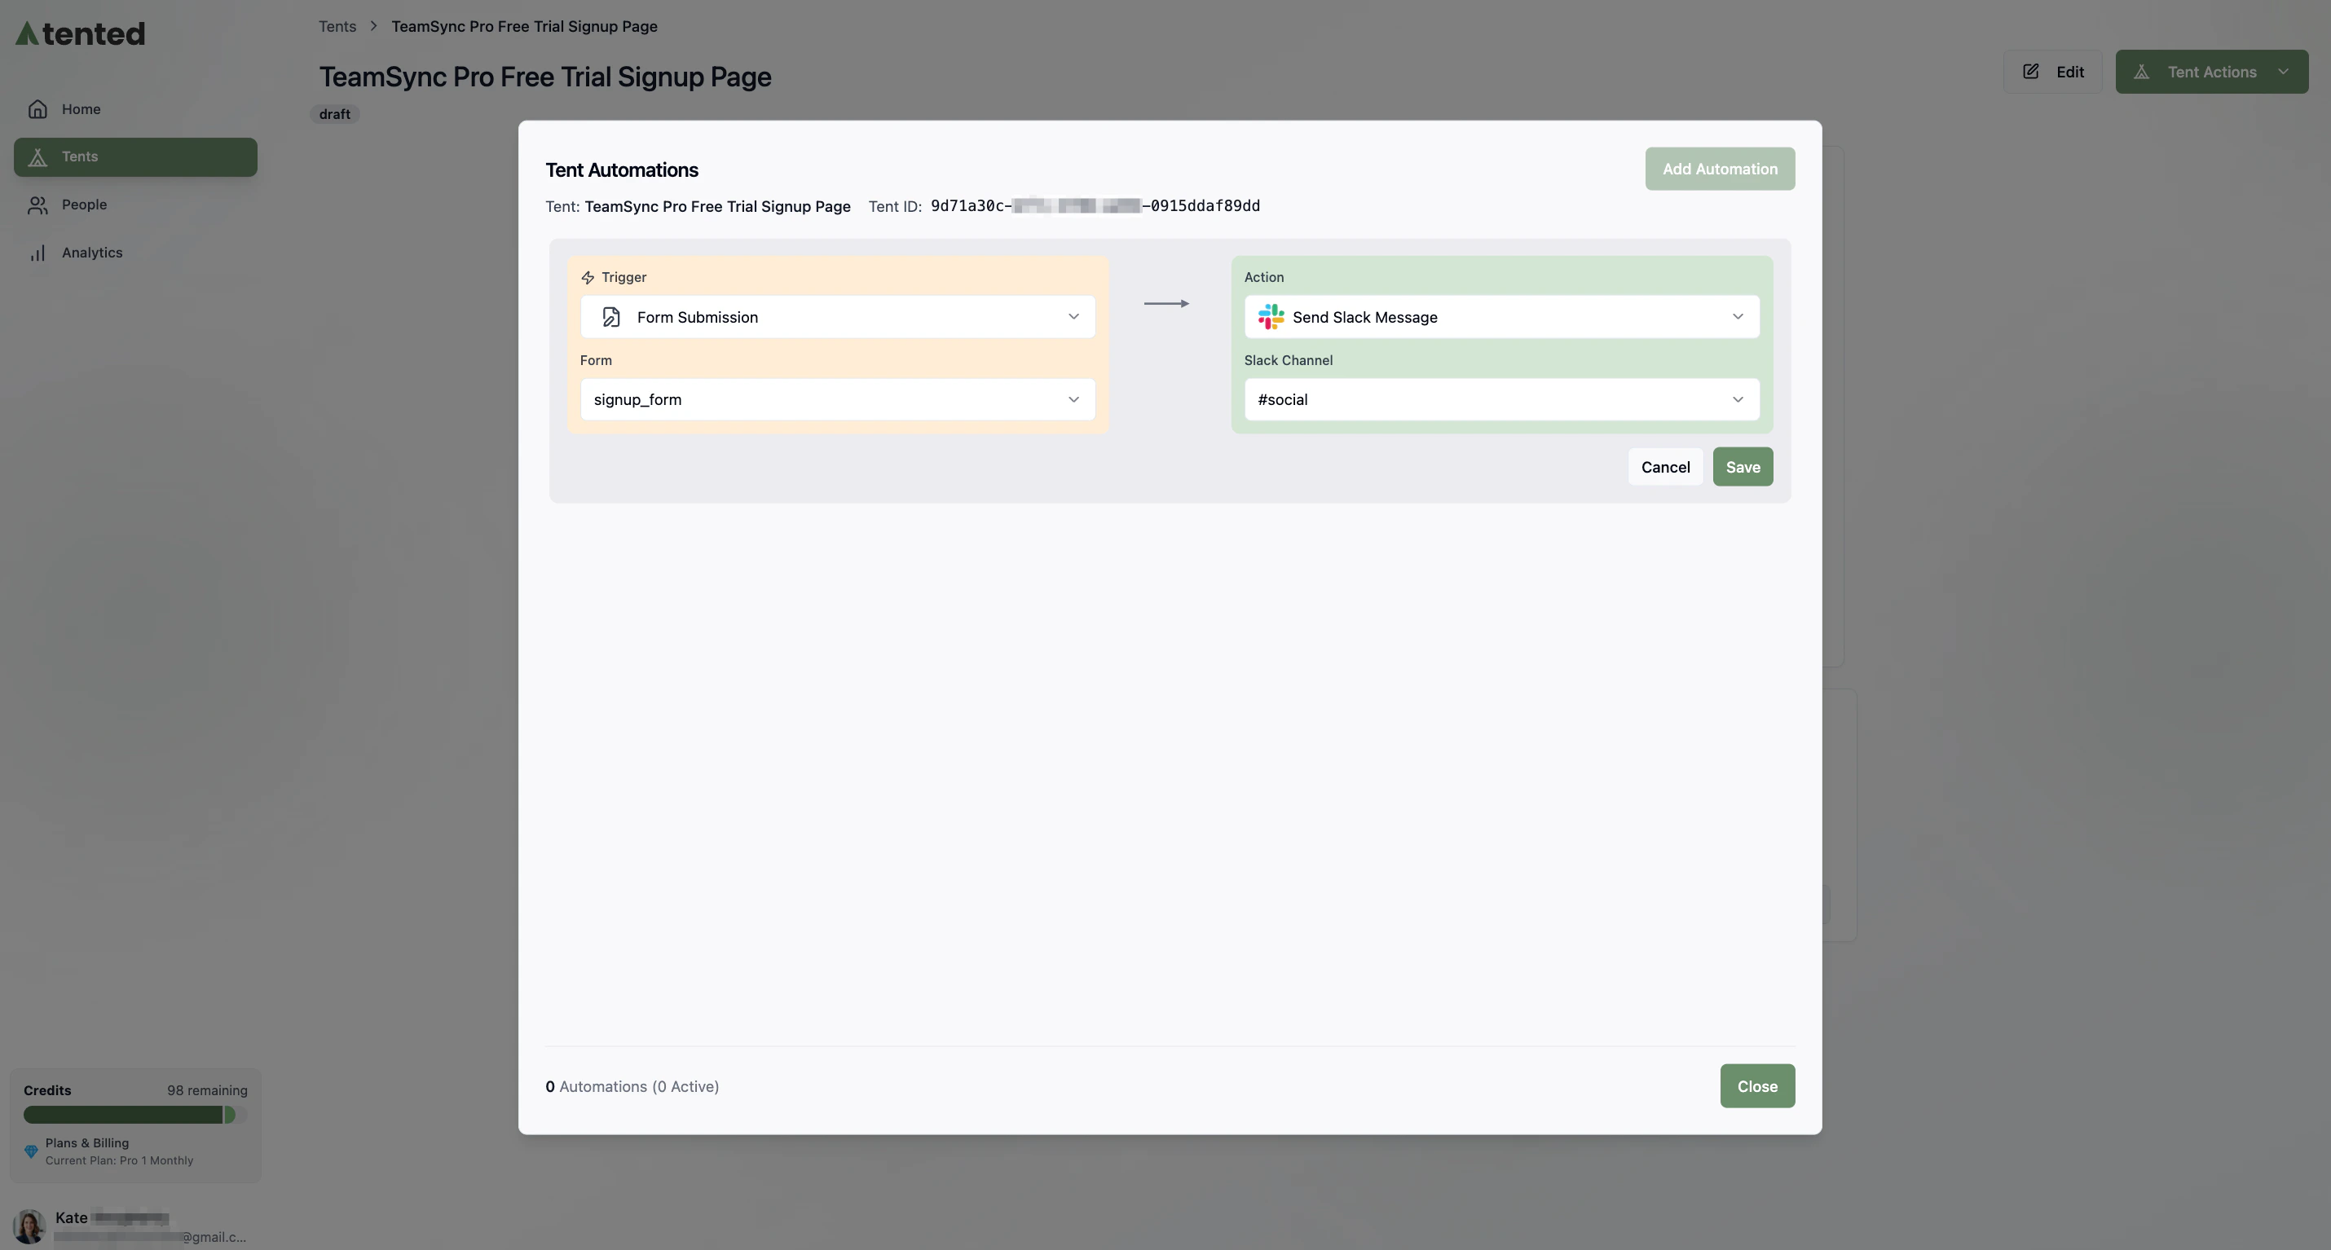Screen dimensions: 2331x1250
Task: Click the Slack logo next to Send Slack Message
Action: click(x=1270, y=316)
